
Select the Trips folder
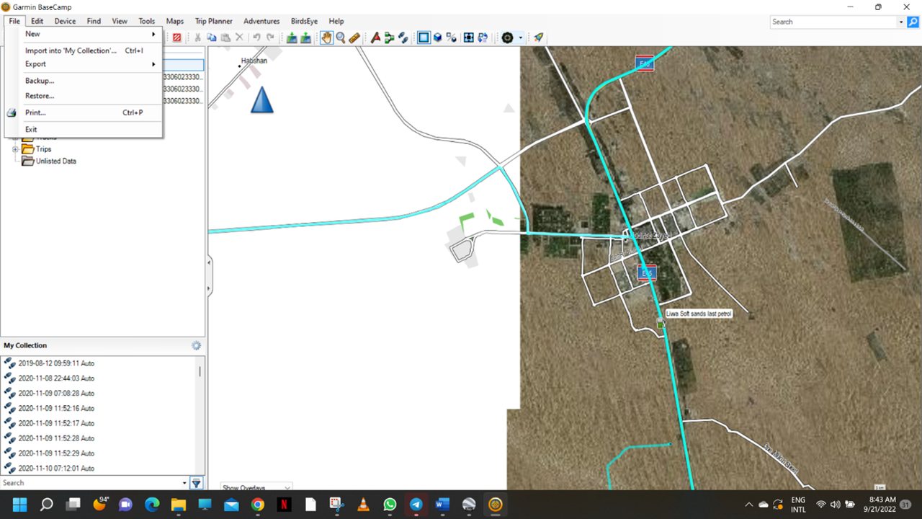coord(37,149)
